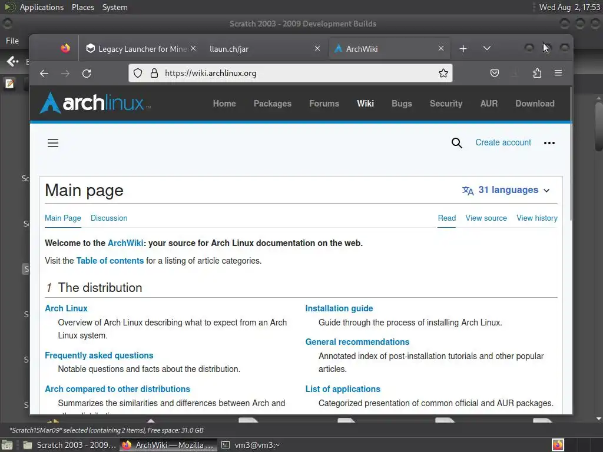List all tabs dropdown arrow
The width and height of the screenshot is (603, 452).
click(487, 48)
